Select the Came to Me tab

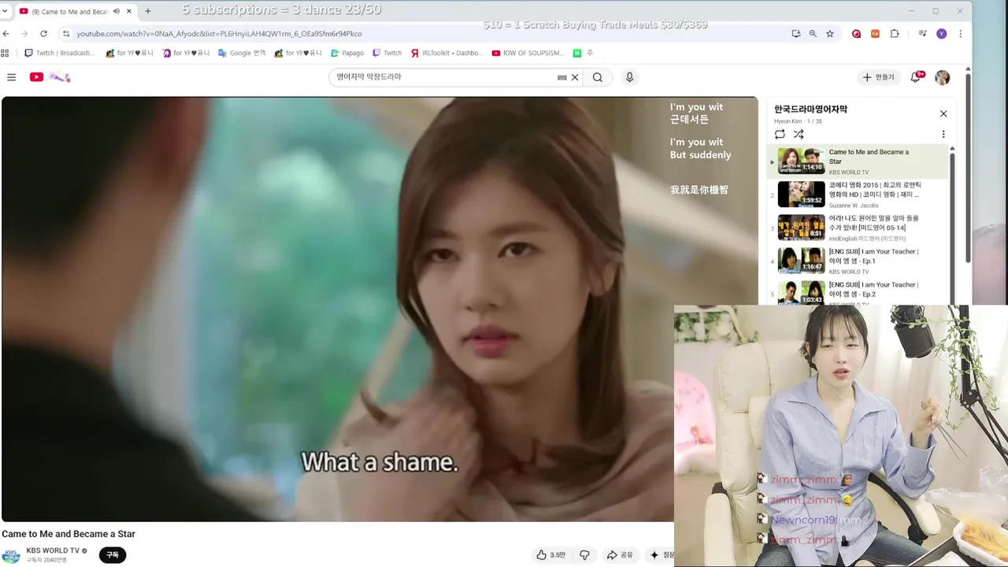[x=75, y=11]
